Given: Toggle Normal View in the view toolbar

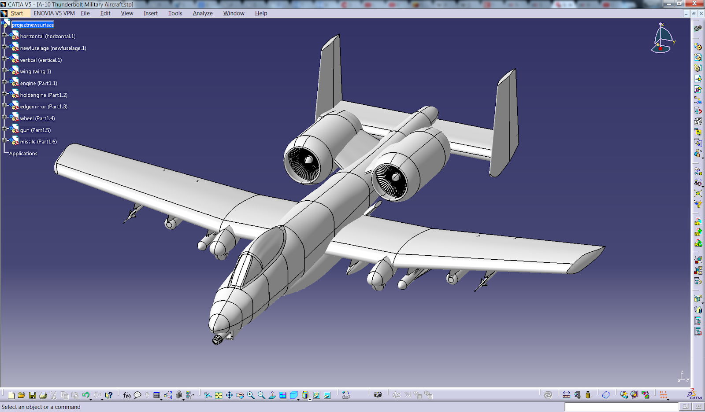Looking at the screenshot, I should (272, 395).
